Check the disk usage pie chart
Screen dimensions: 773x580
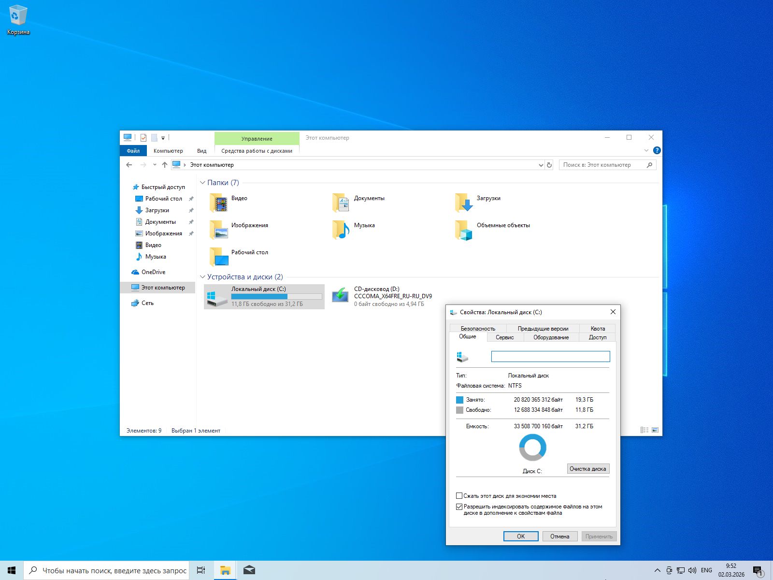pyautogui.click(x=532, y=448)
